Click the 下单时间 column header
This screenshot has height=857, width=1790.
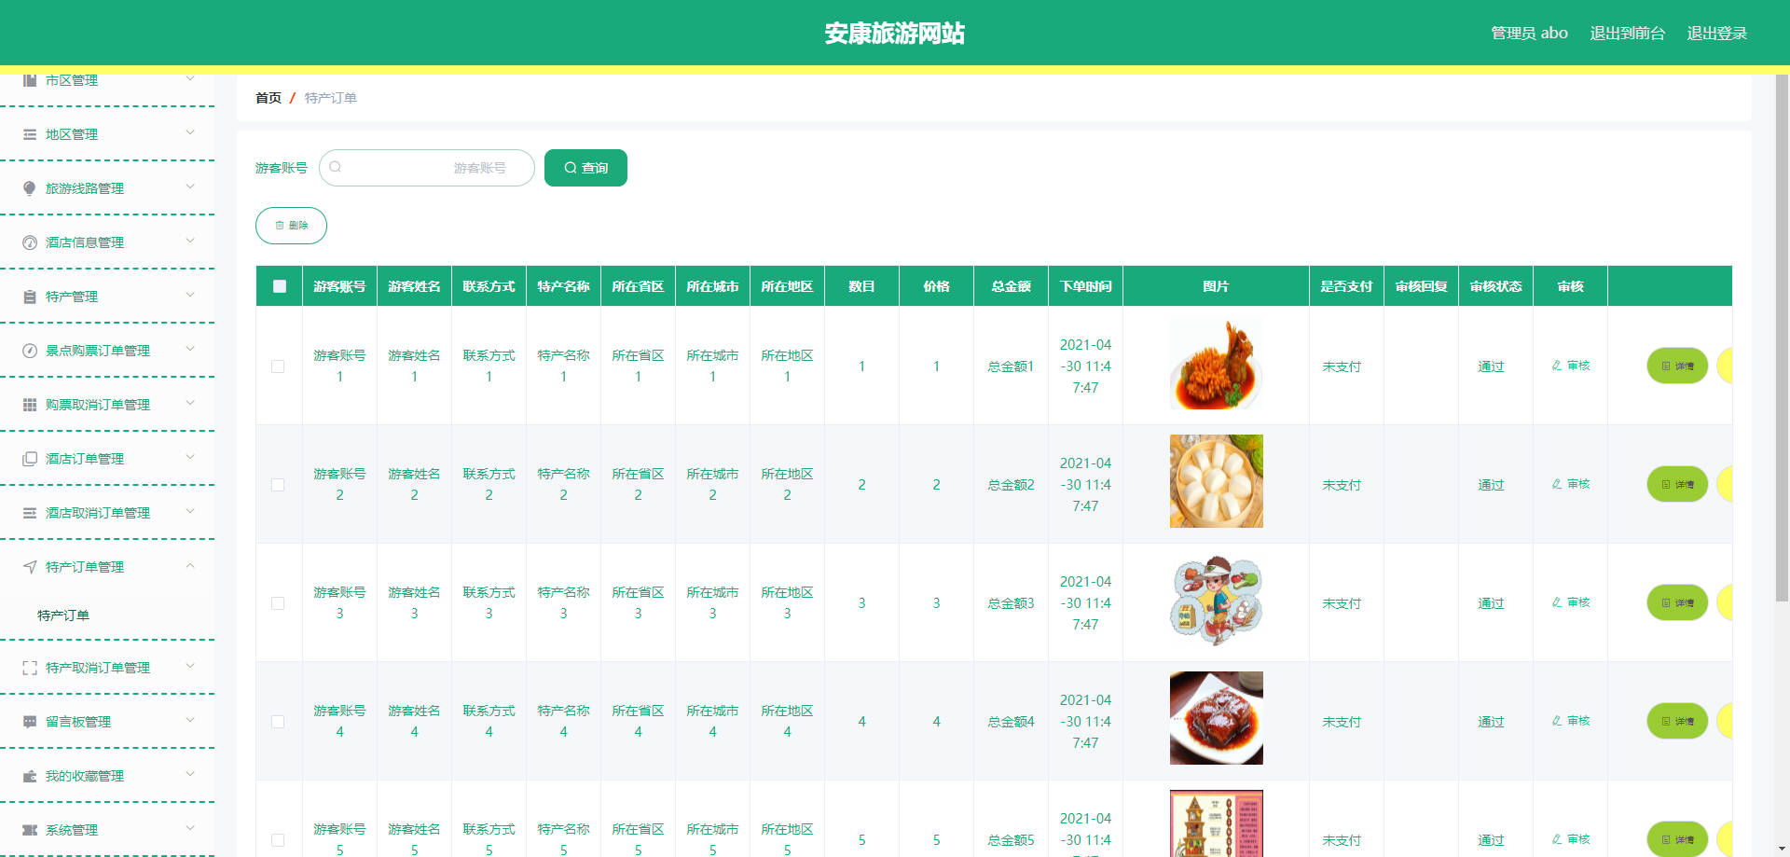pos(1085,286)
